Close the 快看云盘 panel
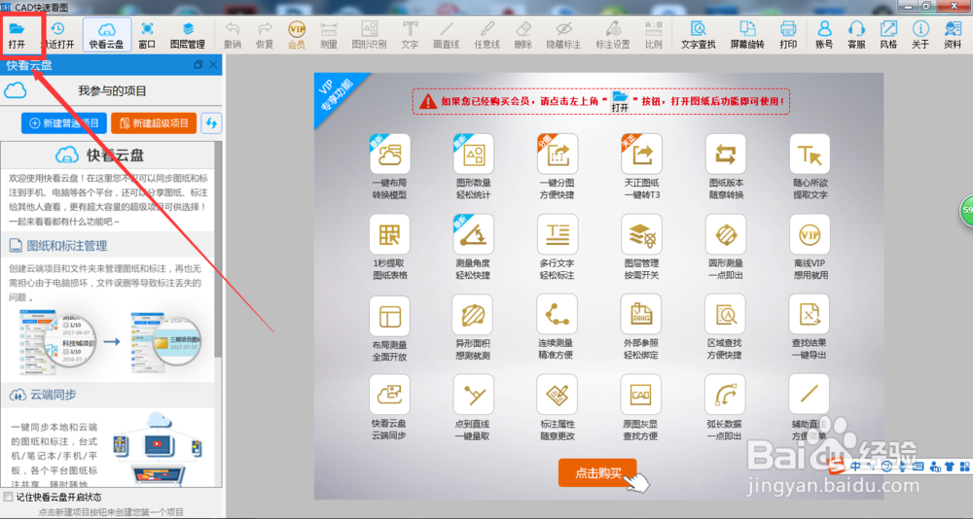 point(213,64)
